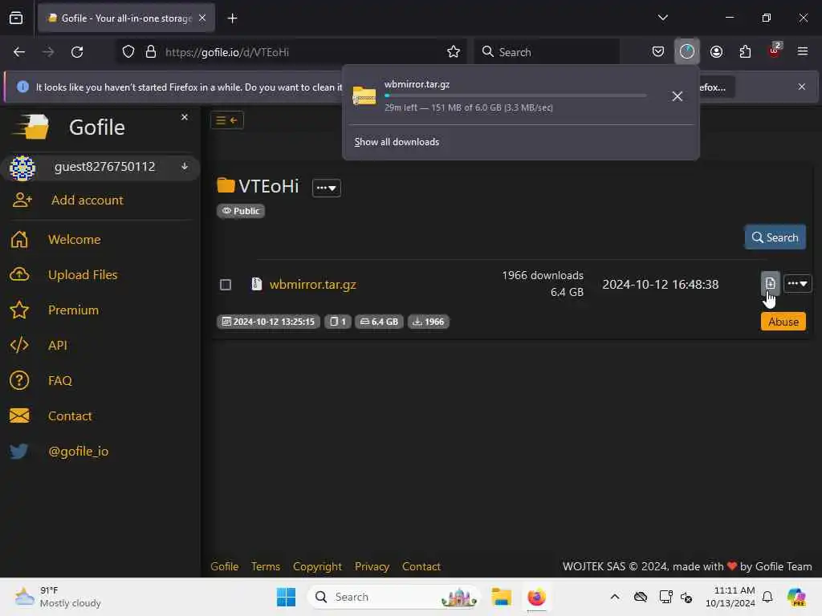Open the Windows Start menu
The image size is (822, 616).
286,597
